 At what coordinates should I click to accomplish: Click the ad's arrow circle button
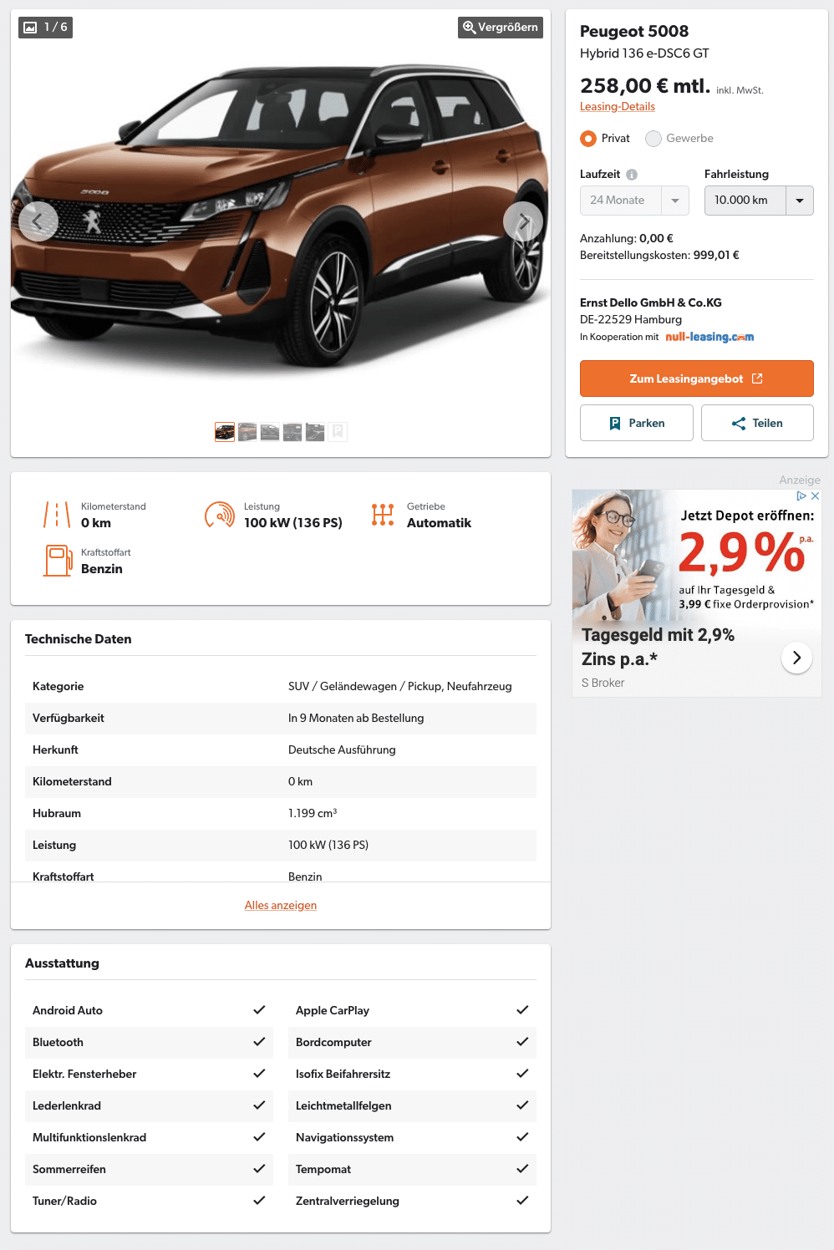tap(796, 658)
